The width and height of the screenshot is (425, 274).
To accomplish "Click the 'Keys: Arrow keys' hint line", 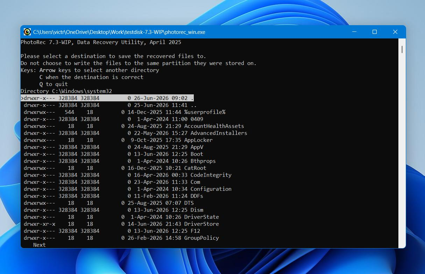I will coord(90,70).
